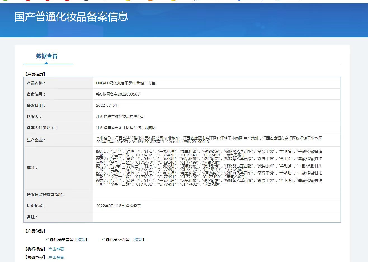368x262 pixels.
Task: Click ingredient line starting with 配方2
Action: [209, 160]
